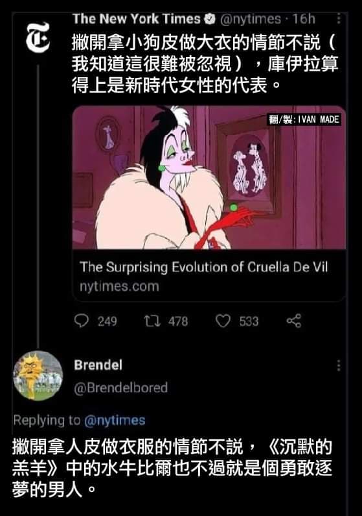Open the @nytimes handle in tweet header
Screen dimensions: 362x516
click(x=251, y=19)
